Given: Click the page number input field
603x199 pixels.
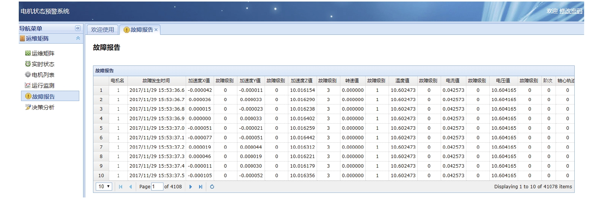Looking at the screenshot, I should (x=157, y=186).
